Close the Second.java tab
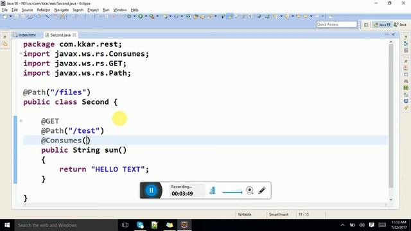The width and height of the screenshot is (411, 231). tap(74, 35)
